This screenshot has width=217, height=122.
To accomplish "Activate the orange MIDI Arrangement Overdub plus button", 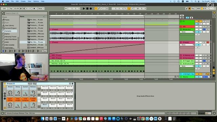I will coord(96,8).
